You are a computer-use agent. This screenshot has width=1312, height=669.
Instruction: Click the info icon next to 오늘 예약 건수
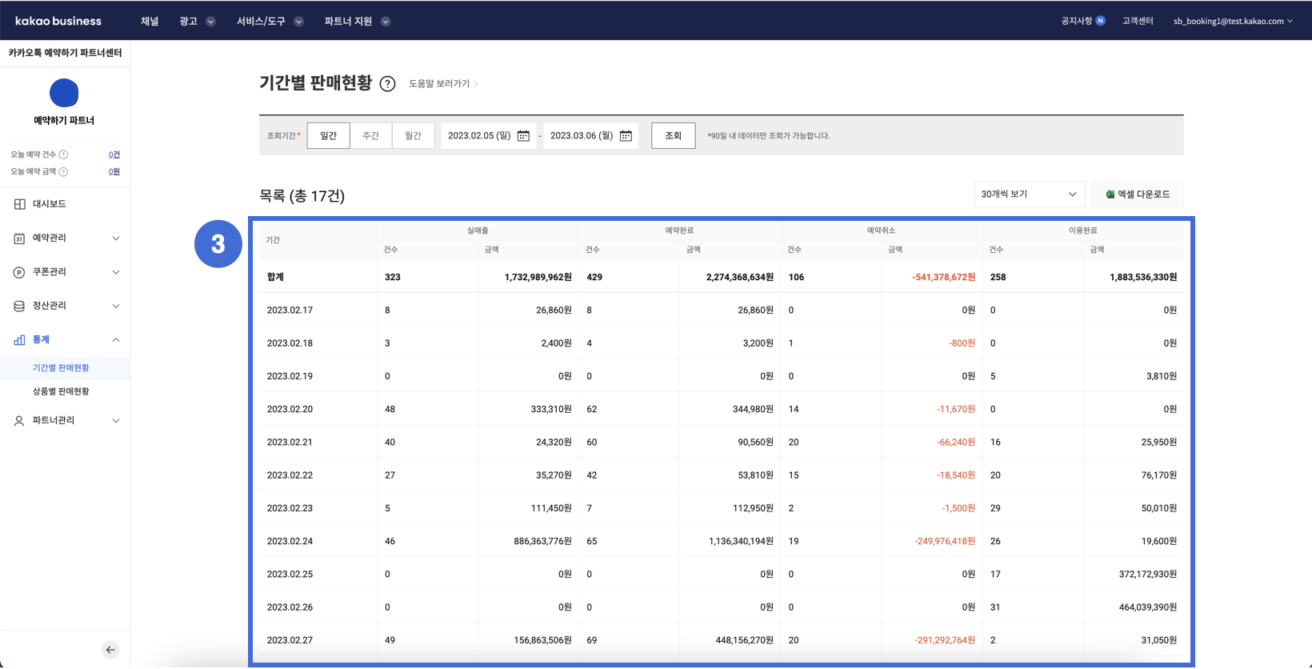(x=64, y=154)
